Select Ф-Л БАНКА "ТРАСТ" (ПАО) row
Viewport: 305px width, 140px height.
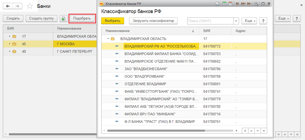(184, 122)
